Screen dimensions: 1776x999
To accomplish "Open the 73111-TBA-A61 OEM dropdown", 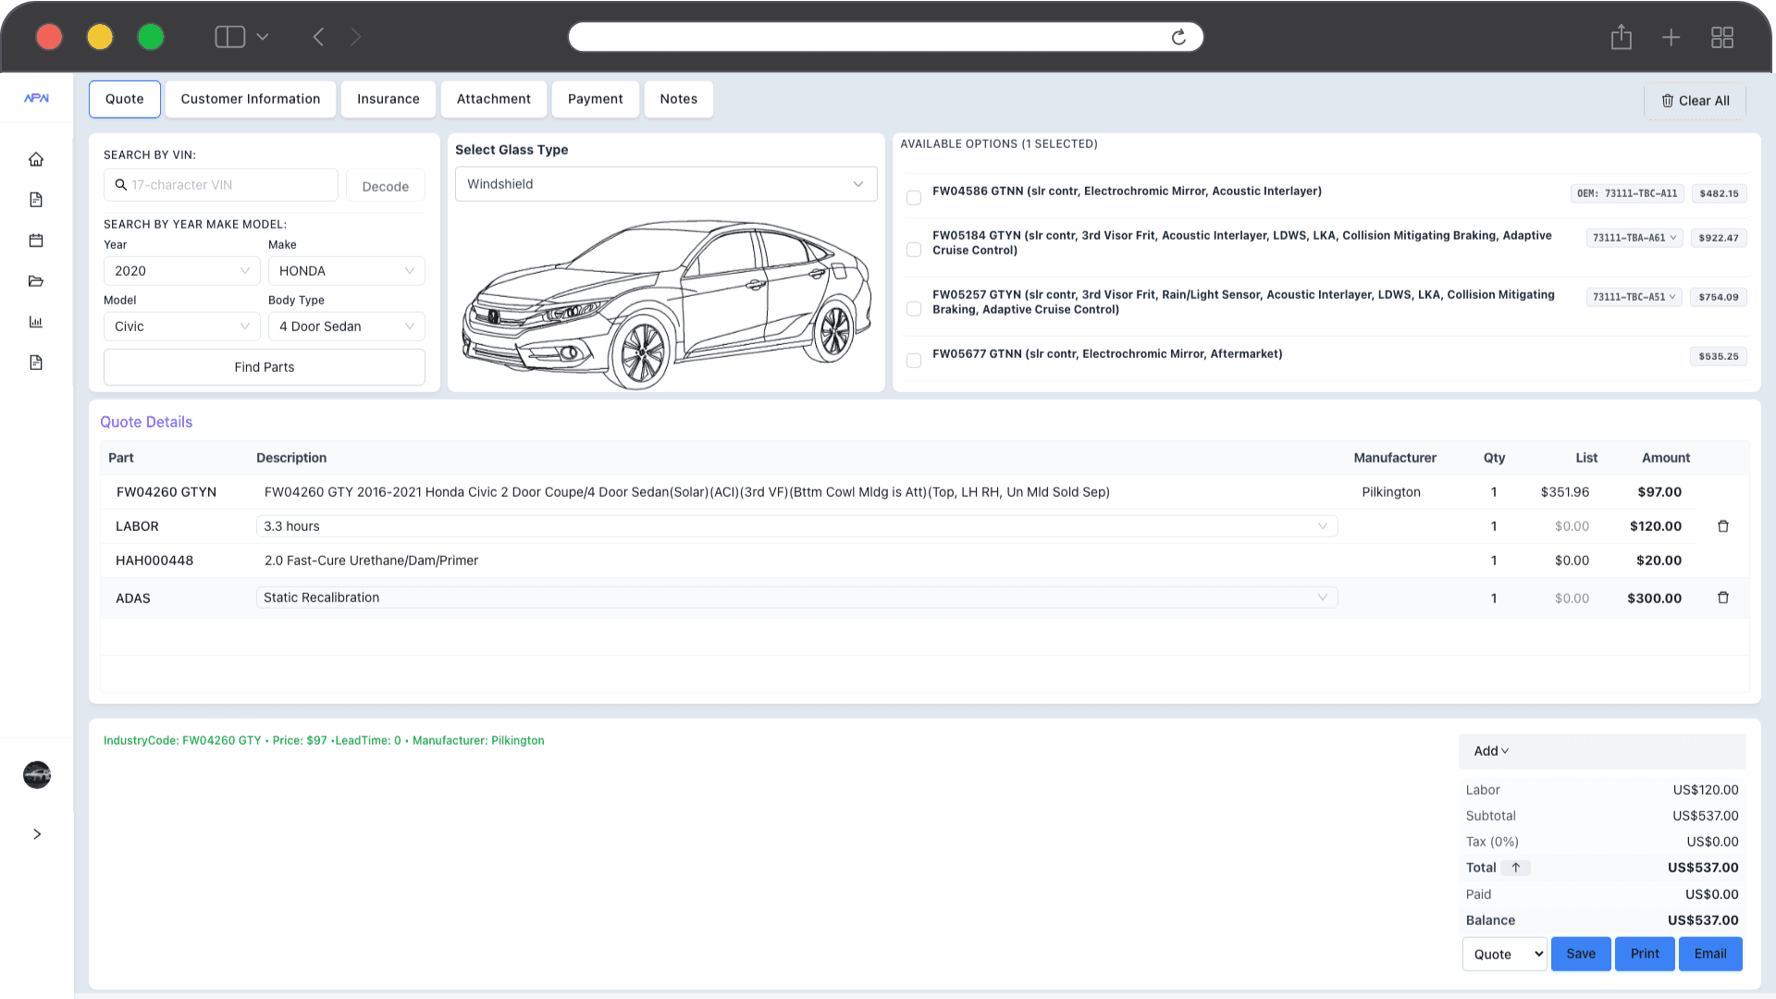I will click(x=1634, y=238).
